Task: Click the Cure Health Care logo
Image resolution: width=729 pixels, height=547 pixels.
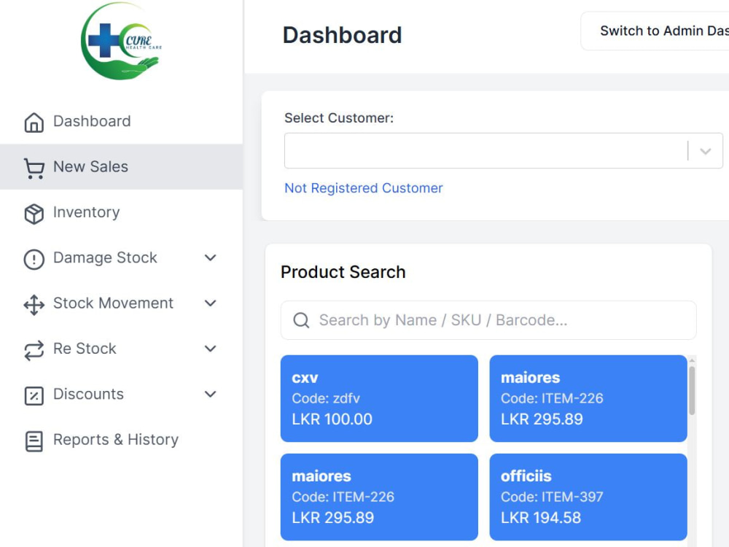Action: pos(121,41)
